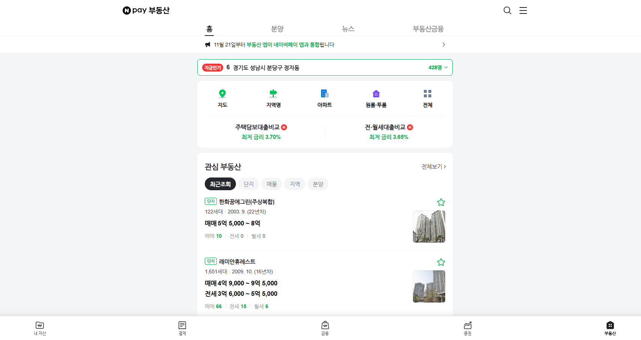Image resolution: width=641 pixels, height=340 pixels.
Task: Click the 래미안휴레스트 property thumbnail
Action: [429, 286]
